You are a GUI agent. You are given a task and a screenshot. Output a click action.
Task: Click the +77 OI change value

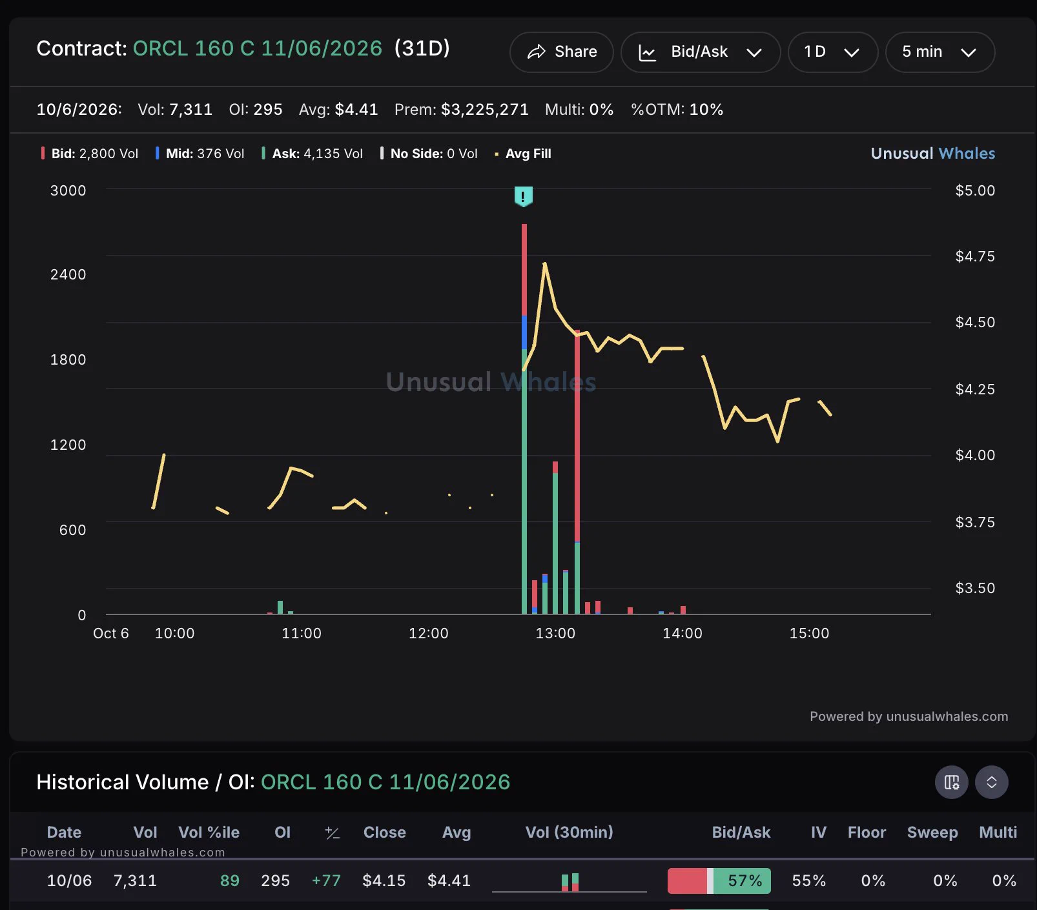pos(326,881)
